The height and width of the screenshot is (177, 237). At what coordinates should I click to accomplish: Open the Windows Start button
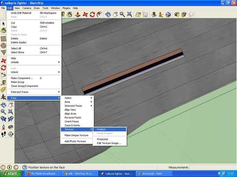[11, 174]
